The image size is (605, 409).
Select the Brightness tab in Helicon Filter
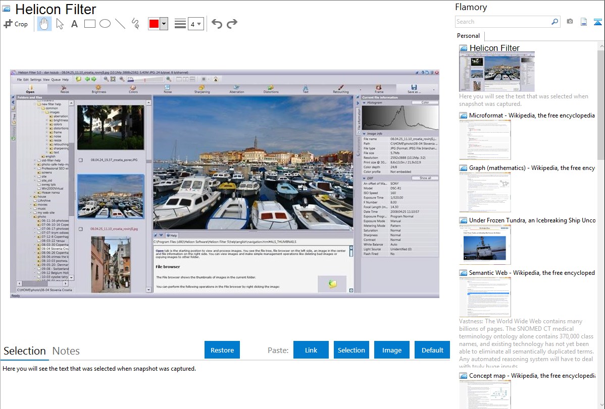[x=99, y=89]
